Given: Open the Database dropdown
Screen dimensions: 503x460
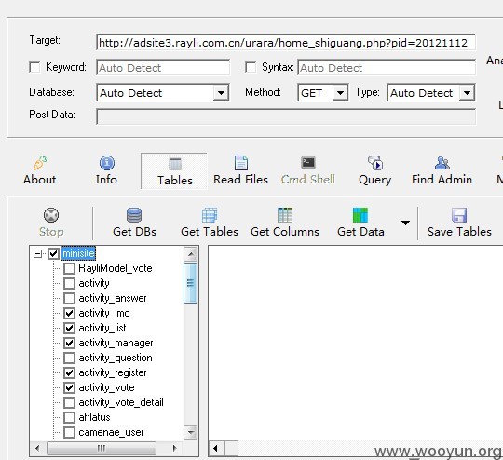Looking at the screenshot, I should click(x=221, y=93).
